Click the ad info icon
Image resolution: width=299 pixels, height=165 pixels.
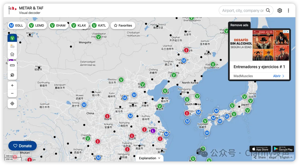[285, 32]
